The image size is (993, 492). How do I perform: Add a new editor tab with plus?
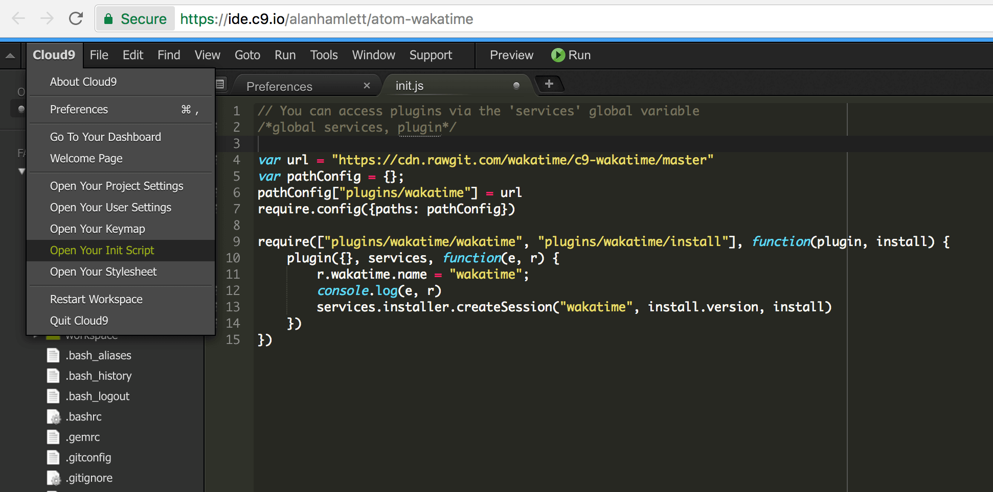[x=549, y=84]
